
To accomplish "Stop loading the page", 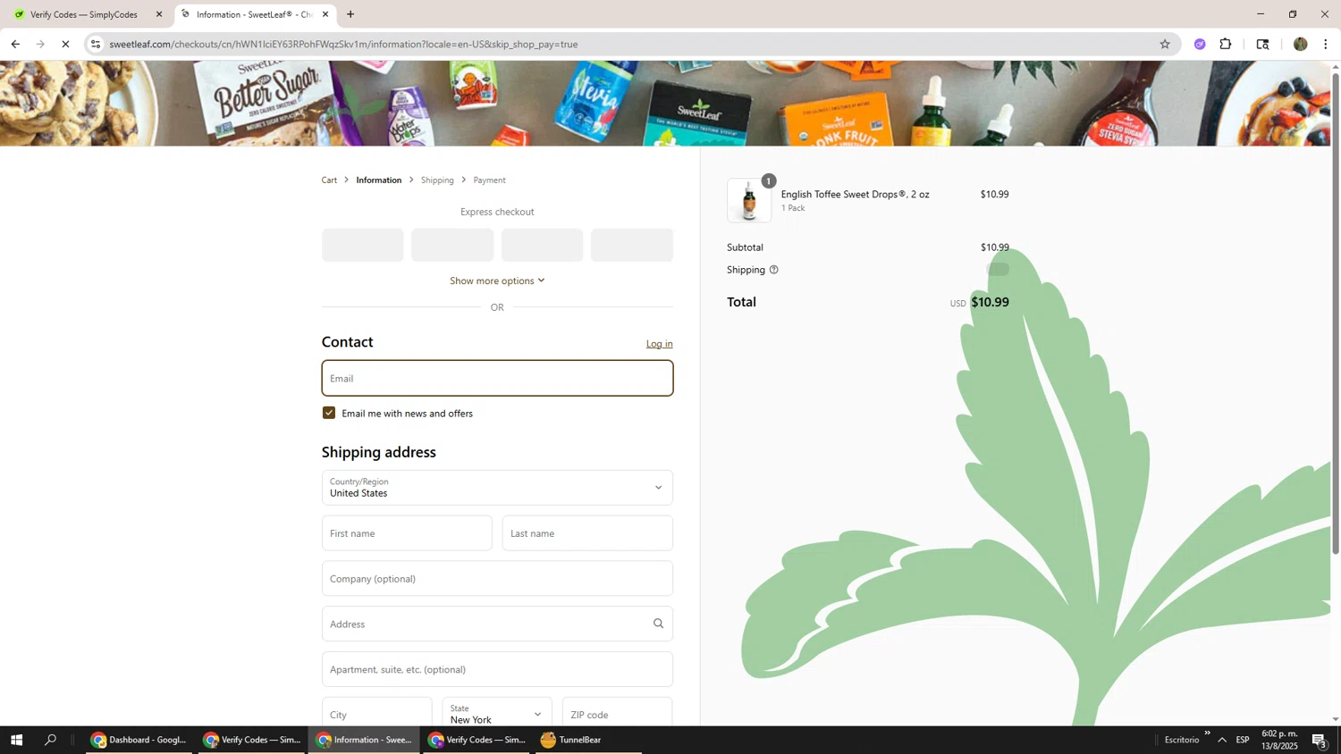I will 65,44.
